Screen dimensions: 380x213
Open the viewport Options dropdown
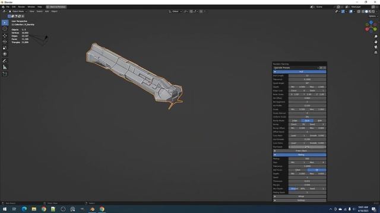point(373,16)
